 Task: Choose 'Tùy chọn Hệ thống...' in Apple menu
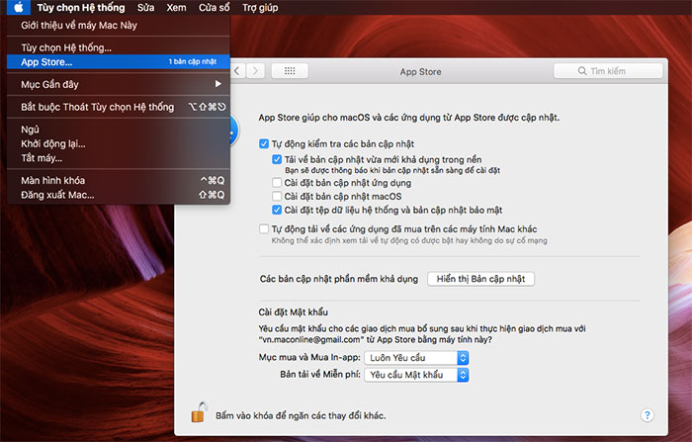[119, 47]
